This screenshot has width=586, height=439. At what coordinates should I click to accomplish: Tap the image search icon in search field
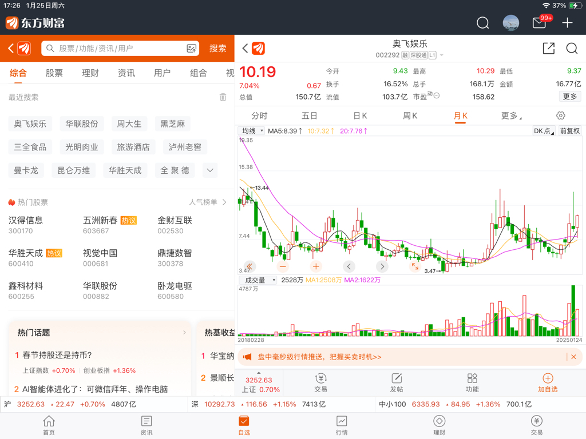pyautogui.click(x=191, y=49)
